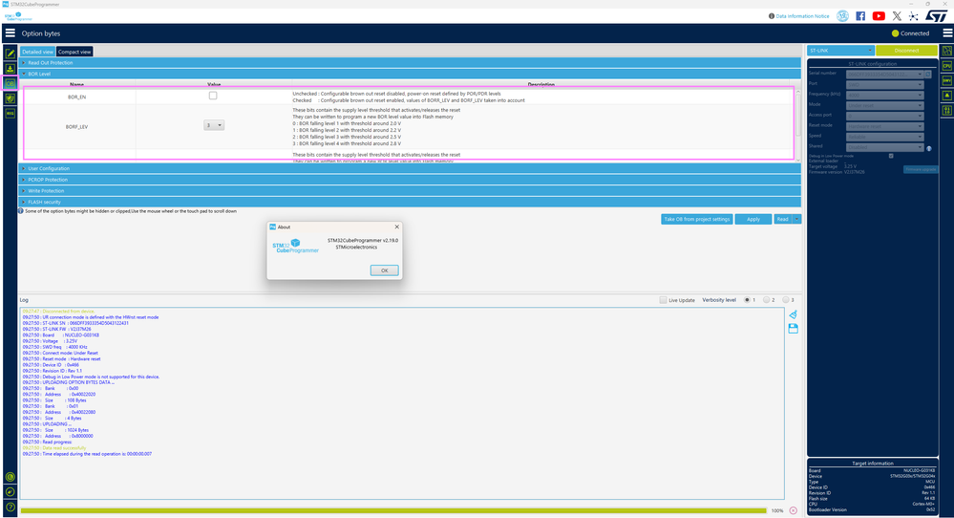Select verbosity level 1 radio button
The height and width of the screenshot is (518, 954).
tap(747, 300)
